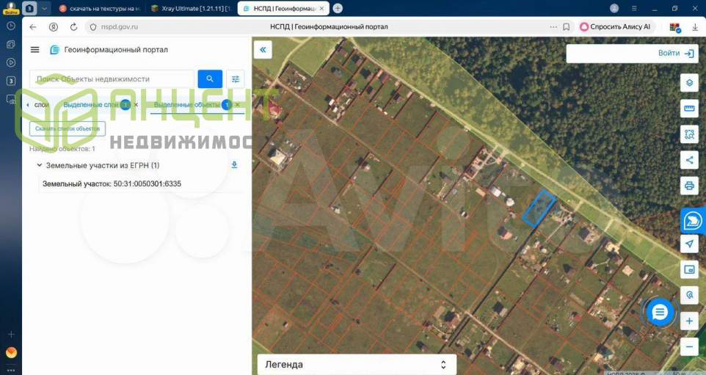This screenshot has height=375, width=706.
Task: Close the Выделенные объекты tab
Action: pyautogui.click(x=237, y=105)
